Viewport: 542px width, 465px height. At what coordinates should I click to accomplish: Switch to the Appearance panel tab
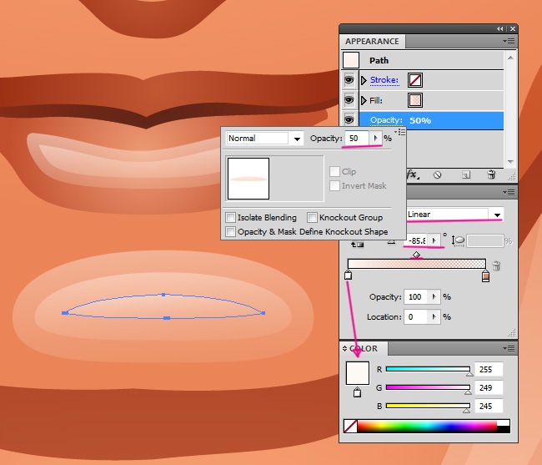tap(372, 42)
